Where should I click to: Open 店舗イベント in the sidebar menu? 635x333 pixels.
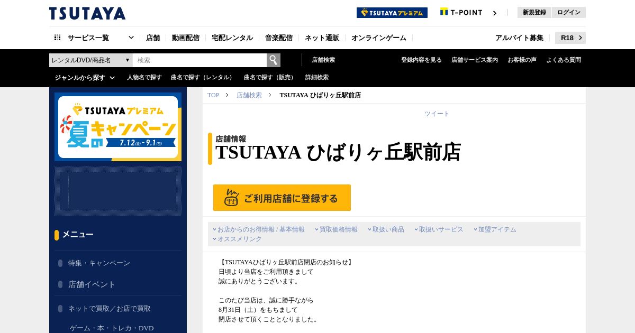92,284
